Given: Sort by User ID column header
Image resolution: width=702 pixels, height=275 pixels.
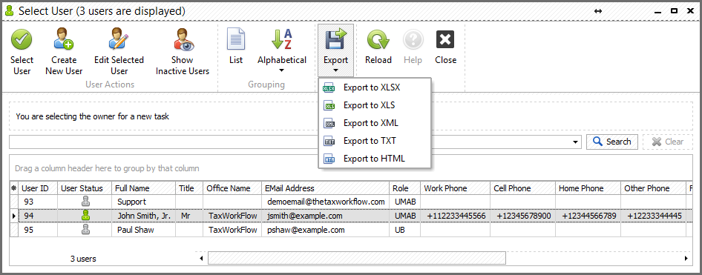Looking at the screenshot, I should pos(38,188).
